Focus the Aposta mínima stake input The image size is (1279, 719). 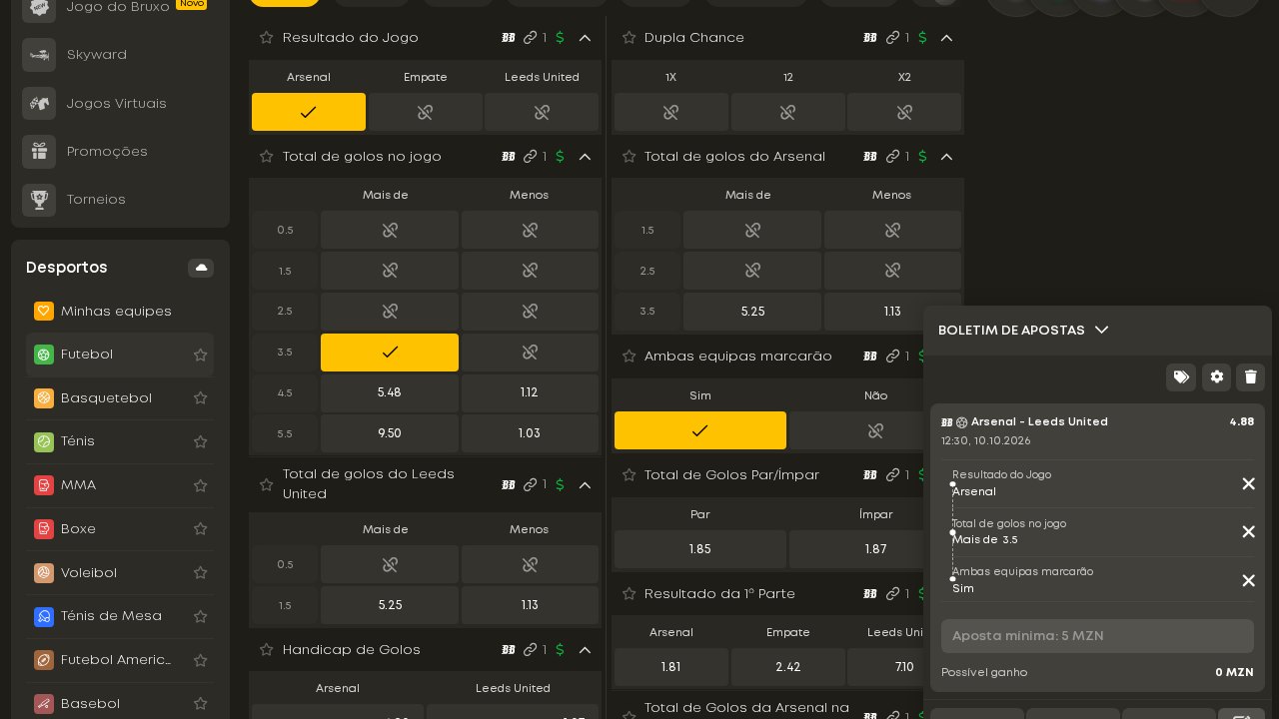pos(1097,636)
